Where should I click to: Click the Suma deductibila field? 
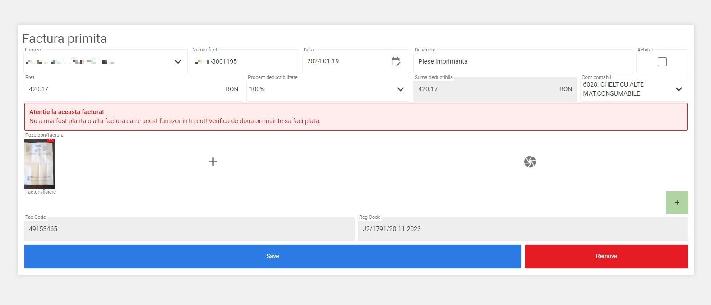click(x=487, y=89)
